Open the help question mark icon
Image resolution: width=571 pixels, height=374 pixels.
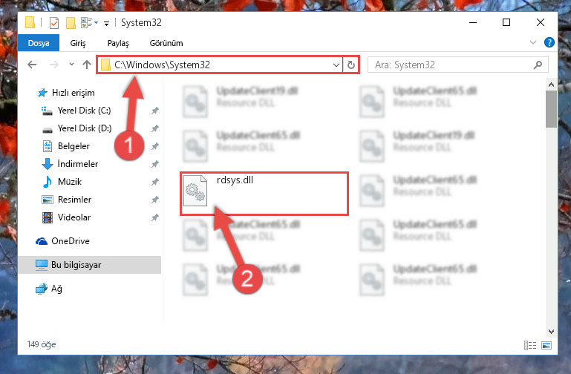(549, 42)
